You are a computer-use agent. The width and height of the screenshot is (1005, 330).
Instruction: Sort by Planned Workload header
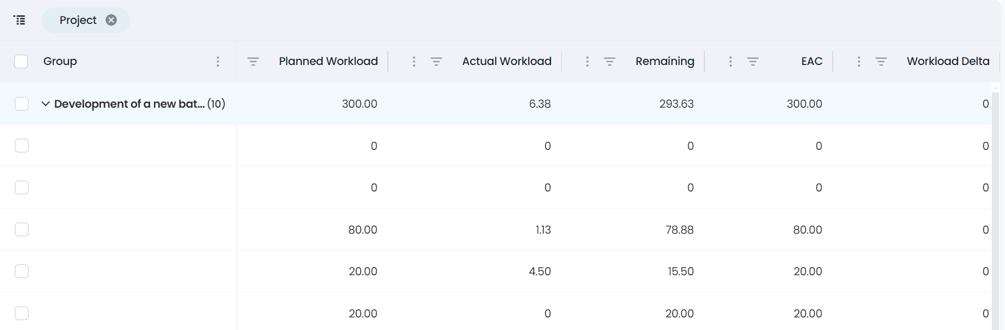click(328, 62)
